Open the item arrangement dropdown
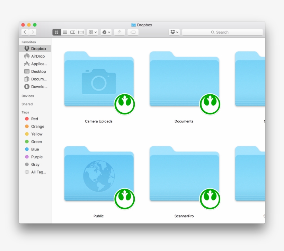This screenshot has height=251, width=284. 93,32
